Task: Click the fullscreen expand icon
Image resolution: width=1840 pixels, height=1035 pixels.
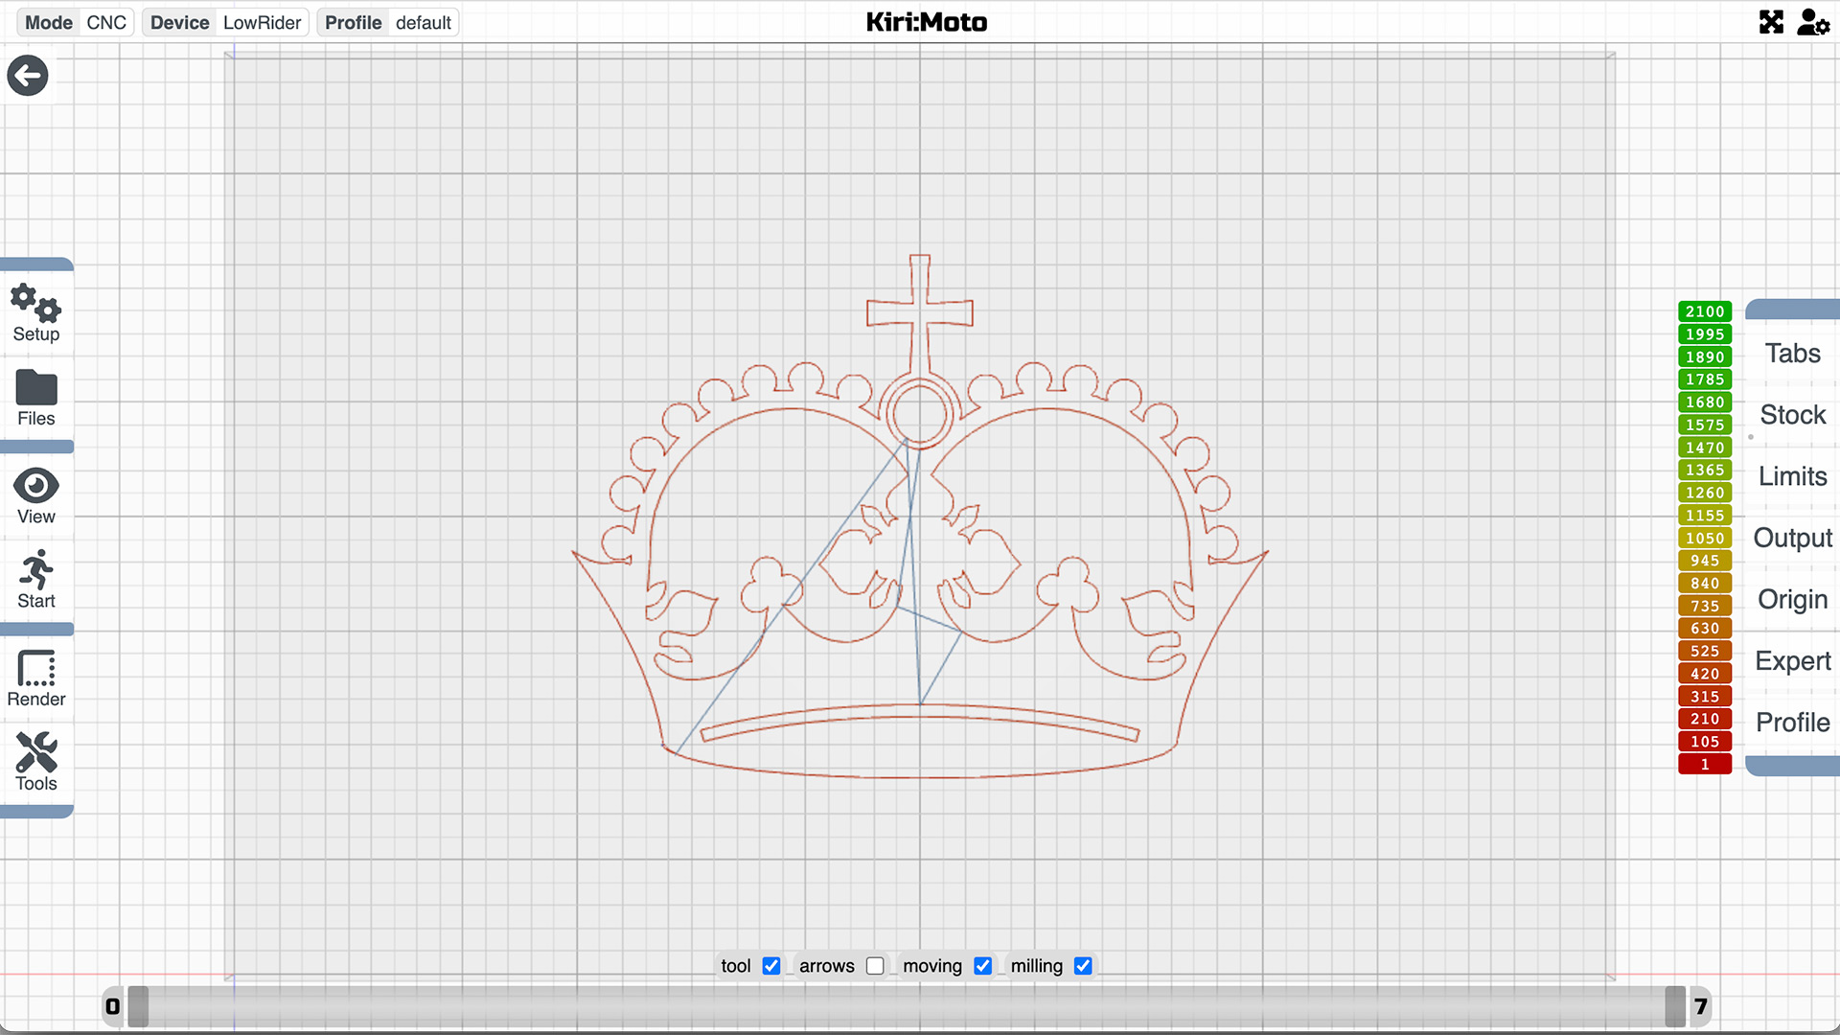Action: point(1770,21)
